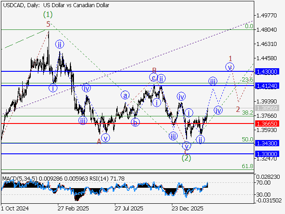
Task: Click the projected red wave 1 label
Action: click(230, 58)
